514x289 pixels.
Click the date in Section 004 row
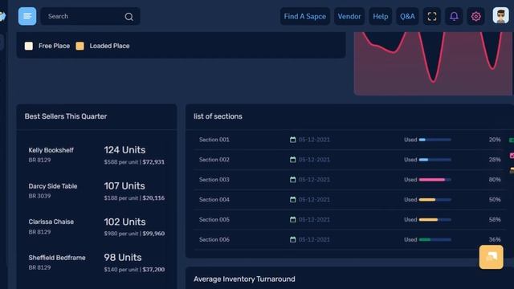coord(314,200)
